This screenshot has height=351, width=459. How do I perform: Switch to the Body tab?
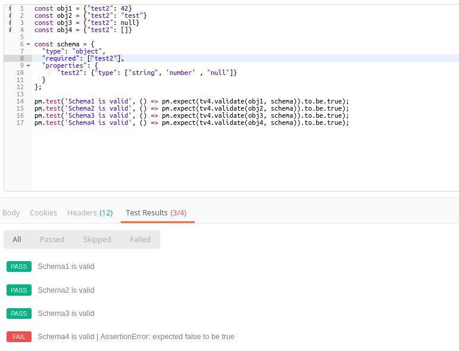(11, 212)
